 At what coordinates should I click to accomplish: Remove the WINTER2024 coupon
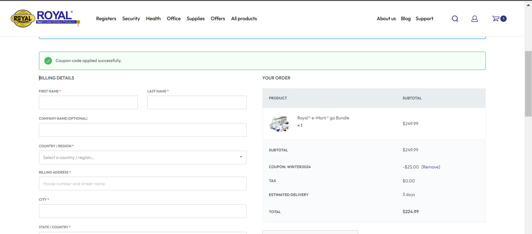coord(431,167)
